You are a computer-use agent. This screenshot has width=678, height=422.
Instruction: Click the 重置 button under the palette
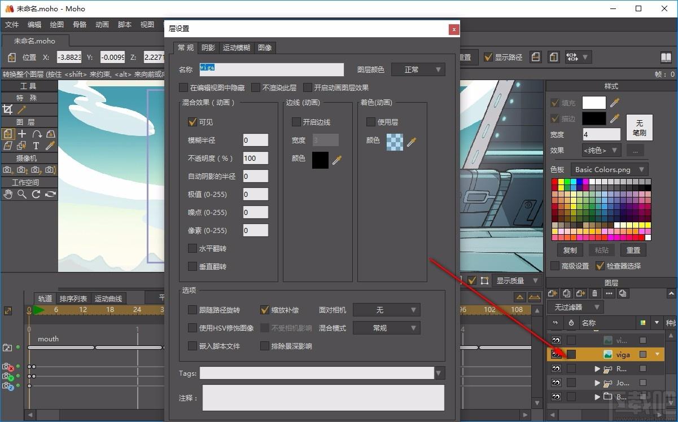633,250
